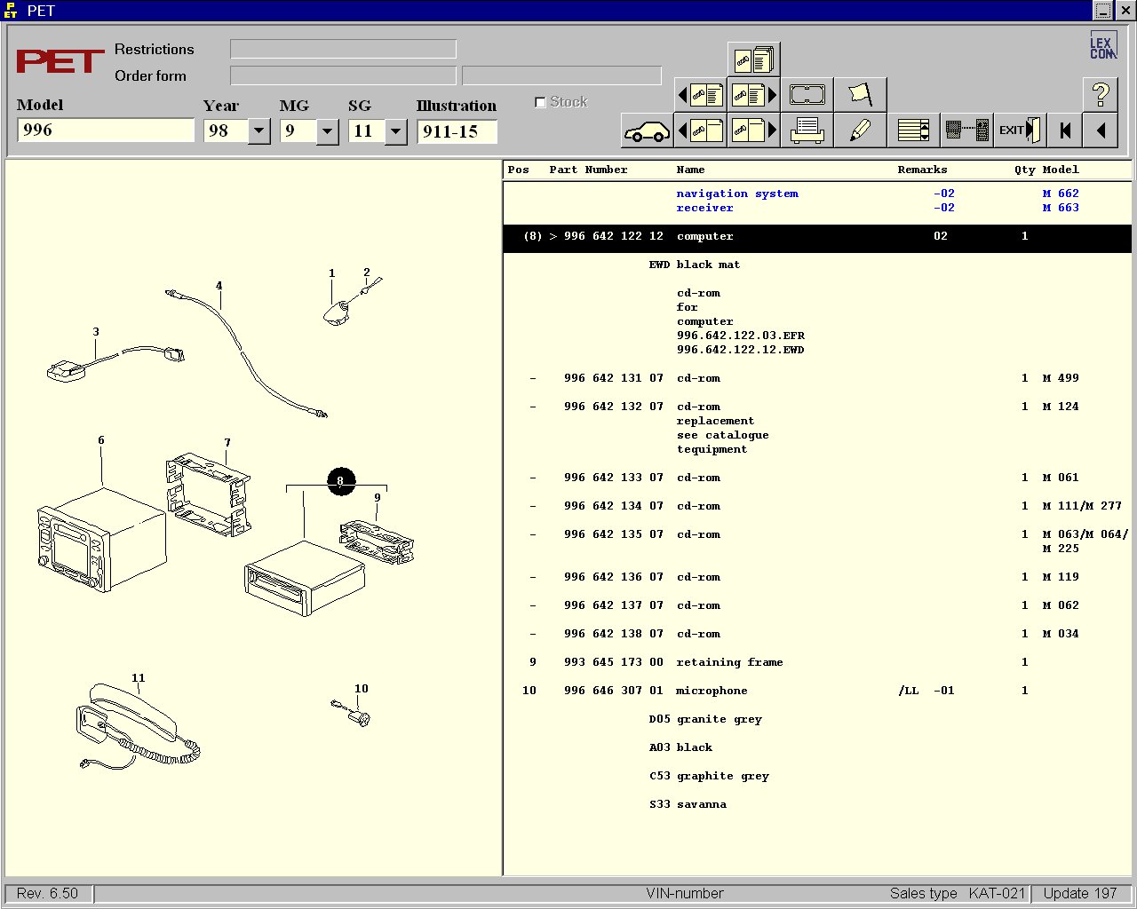Screen dimensions: 1137x909
Task: Click the Restrictions field
Action: click(x=343, y=49)
